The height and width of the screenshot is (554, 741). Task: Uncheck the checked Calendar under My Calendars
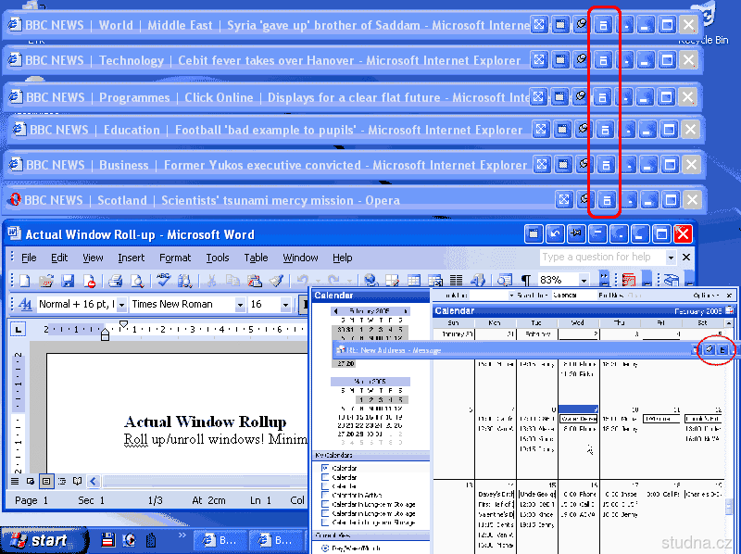pyautogui.click(x=325, y=468)
